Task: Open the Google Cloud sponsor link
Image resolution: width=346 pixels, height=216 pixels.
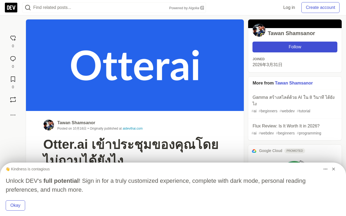Action: coord(271,151)
